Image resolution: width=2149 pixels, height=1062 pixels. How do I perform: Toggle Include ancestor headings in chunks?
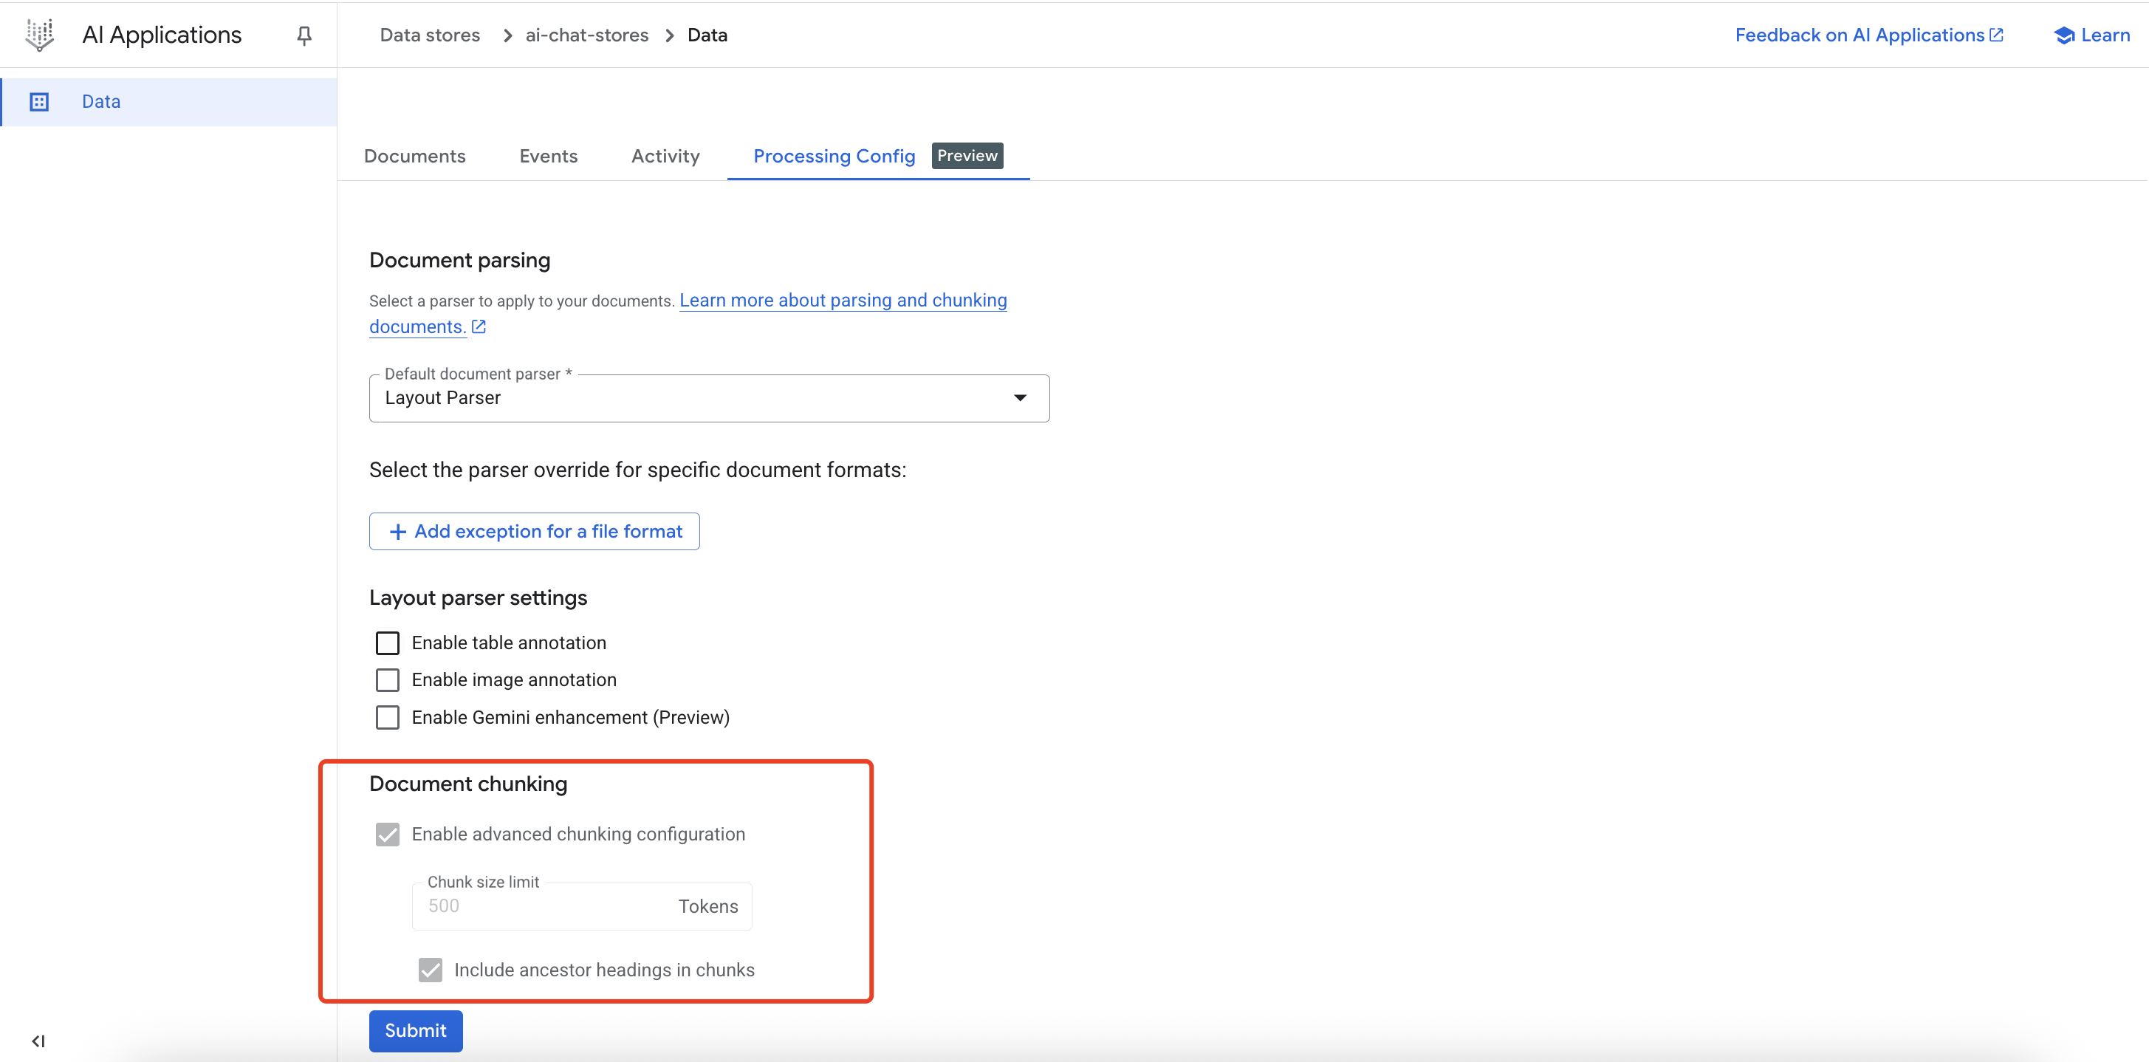click(x=431, y=970)
